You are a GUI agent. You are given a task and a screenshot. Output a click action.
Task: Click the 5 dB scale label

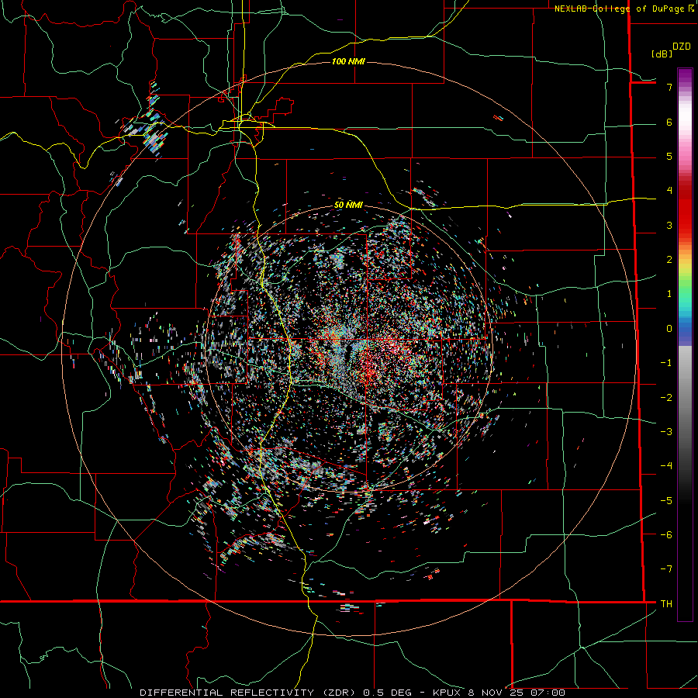coord(669,156)
